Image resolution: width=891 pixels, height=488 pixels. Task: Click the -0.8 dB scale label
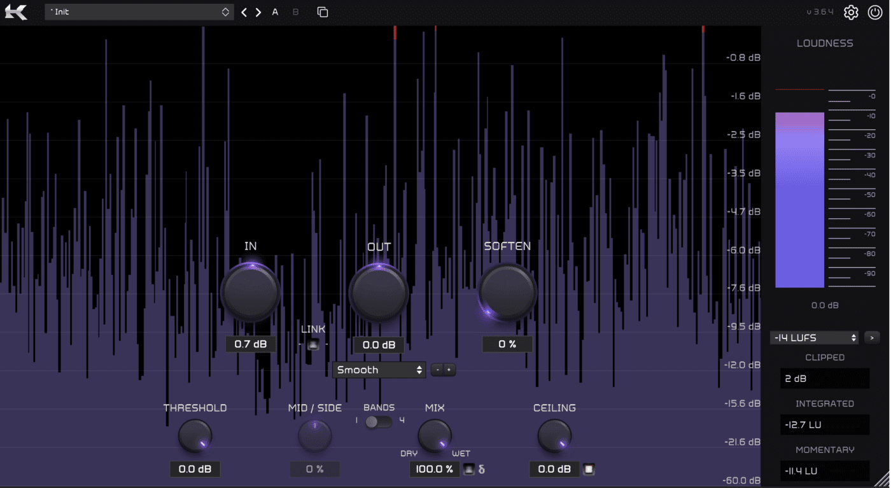[x=743, y=58]
